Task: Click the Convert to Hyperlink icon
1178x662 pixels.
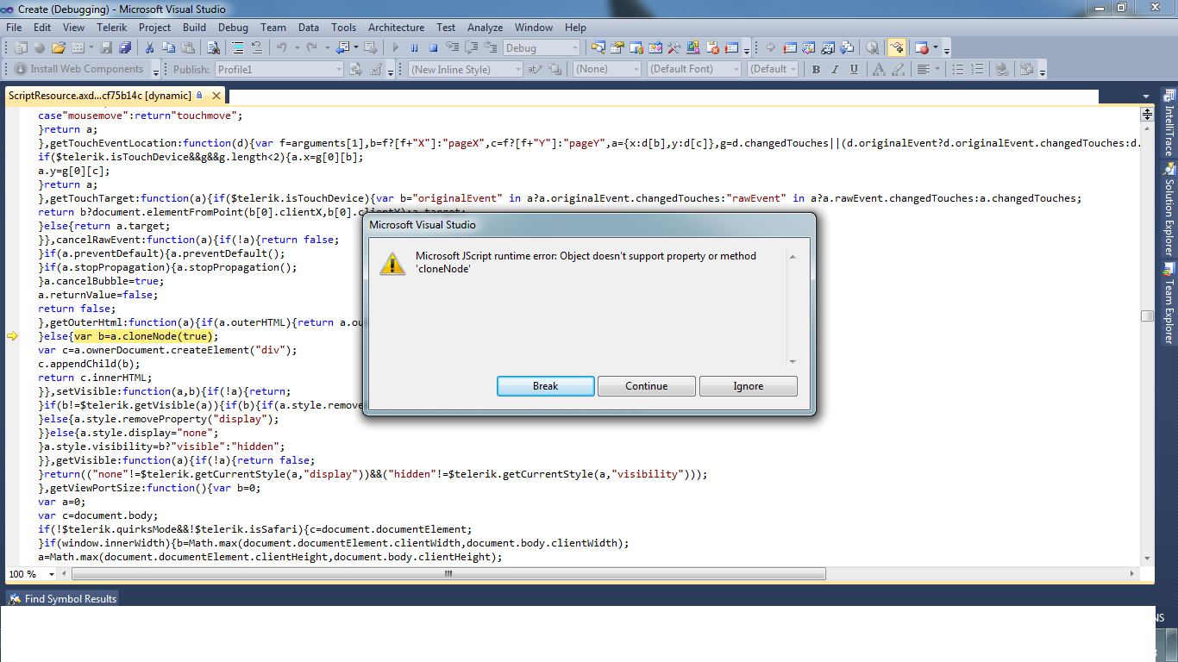Action: [1001, 70]
